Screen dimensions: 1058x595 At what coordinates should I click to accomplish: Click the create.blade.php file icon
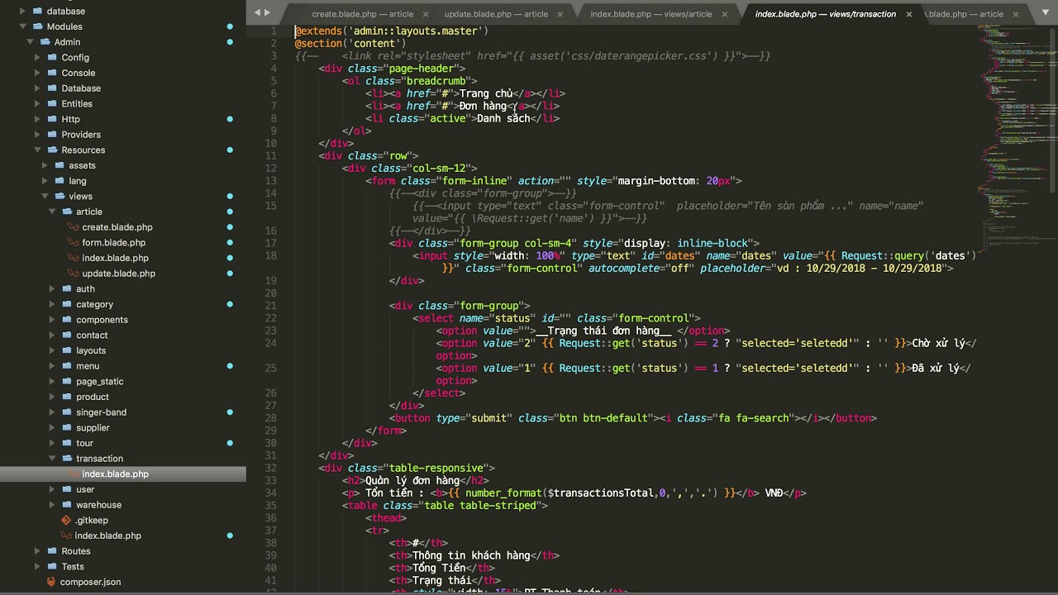[74, 227]
